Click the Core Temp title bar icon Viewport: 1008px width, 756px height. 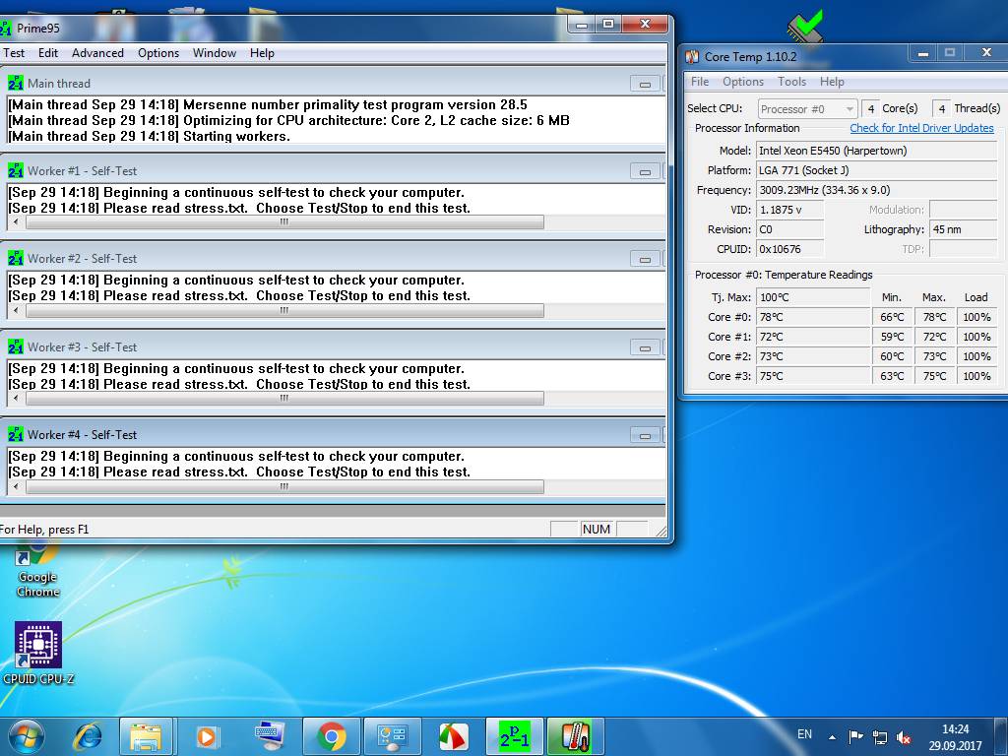[x=692, y=56]
